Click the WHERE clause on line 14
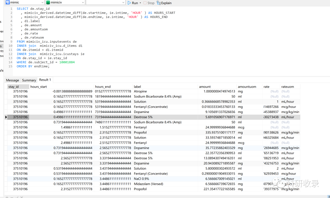Screen dimensions: 330x198 tap(21, 62)
